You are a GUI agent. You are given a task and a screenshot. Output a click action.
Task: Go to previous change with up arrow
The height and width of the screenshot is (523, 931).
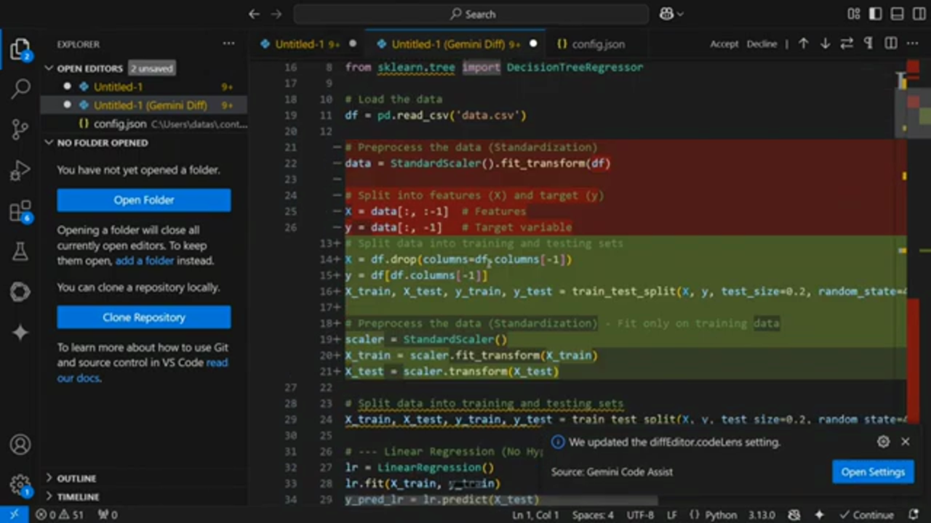click(804, 44)
